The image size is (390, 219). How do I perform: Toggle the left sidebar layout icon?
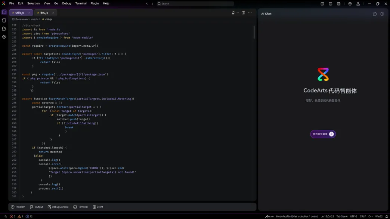tap(322, 4)
